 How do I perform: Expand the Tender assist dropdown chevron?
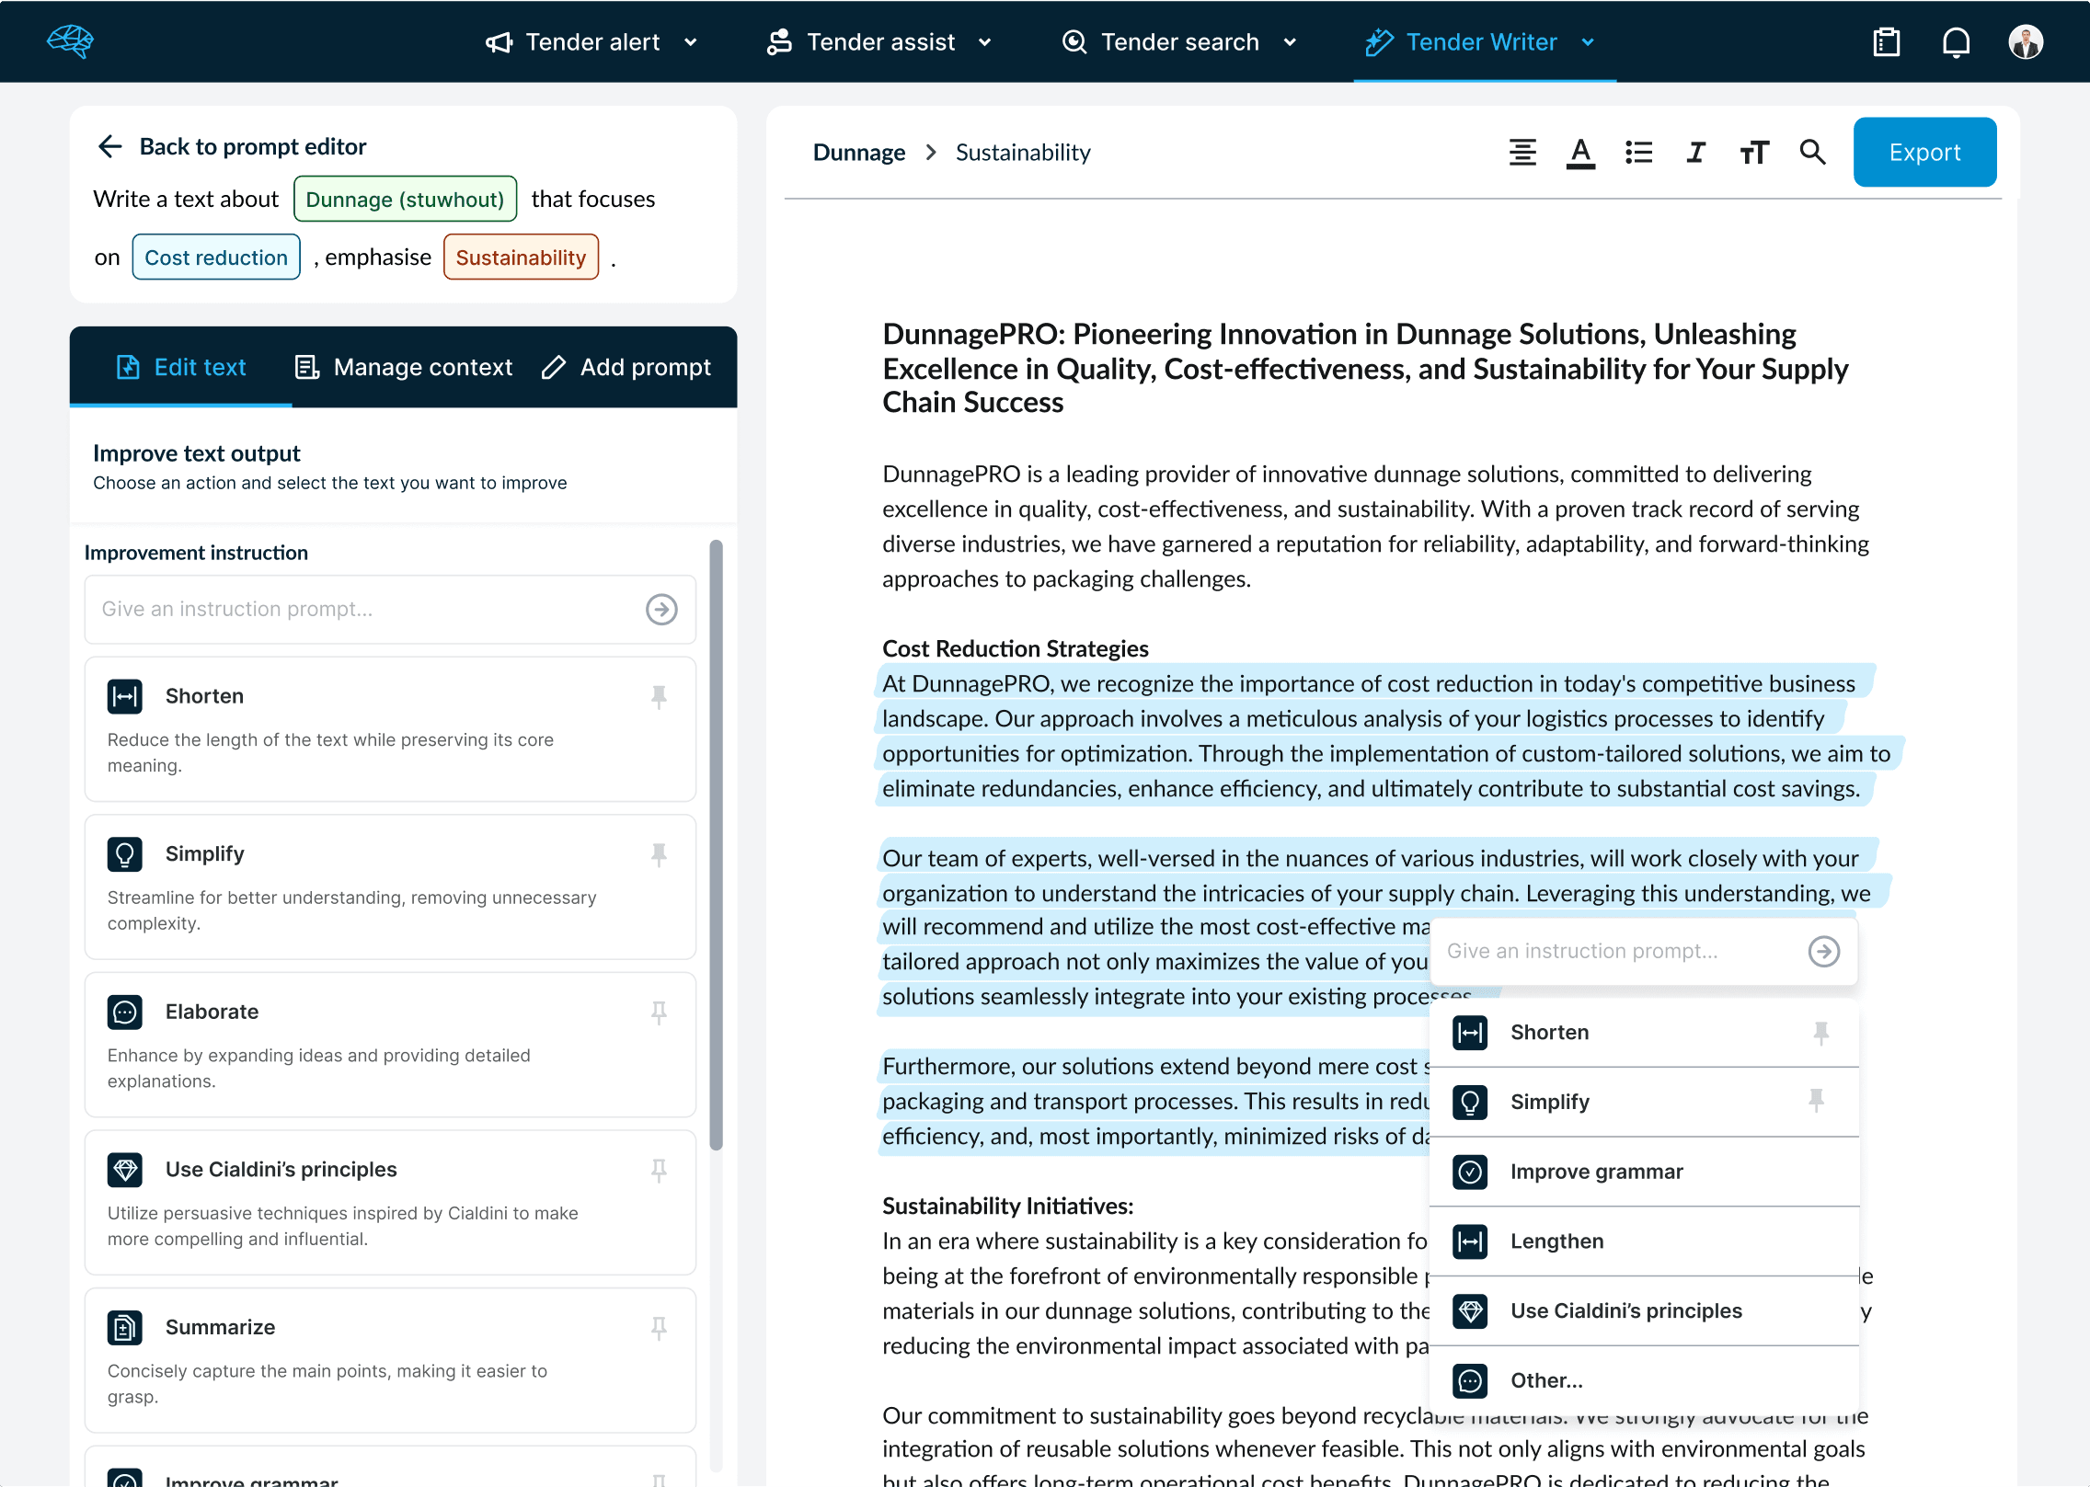[984, 42]
